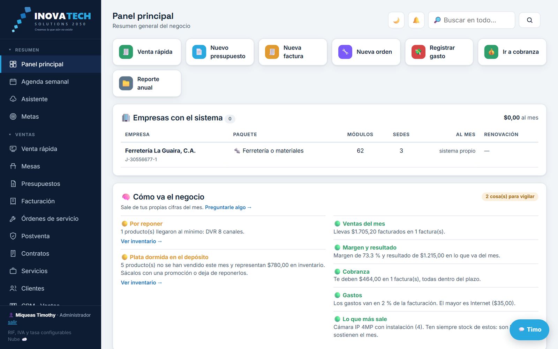Screen dimensions: 558x349
Task: Click Ferretería La Guaira, C.A. company row
Action: [329, 155]
